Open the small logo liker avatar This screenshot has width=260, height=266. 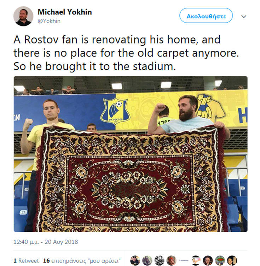point(184,260)
